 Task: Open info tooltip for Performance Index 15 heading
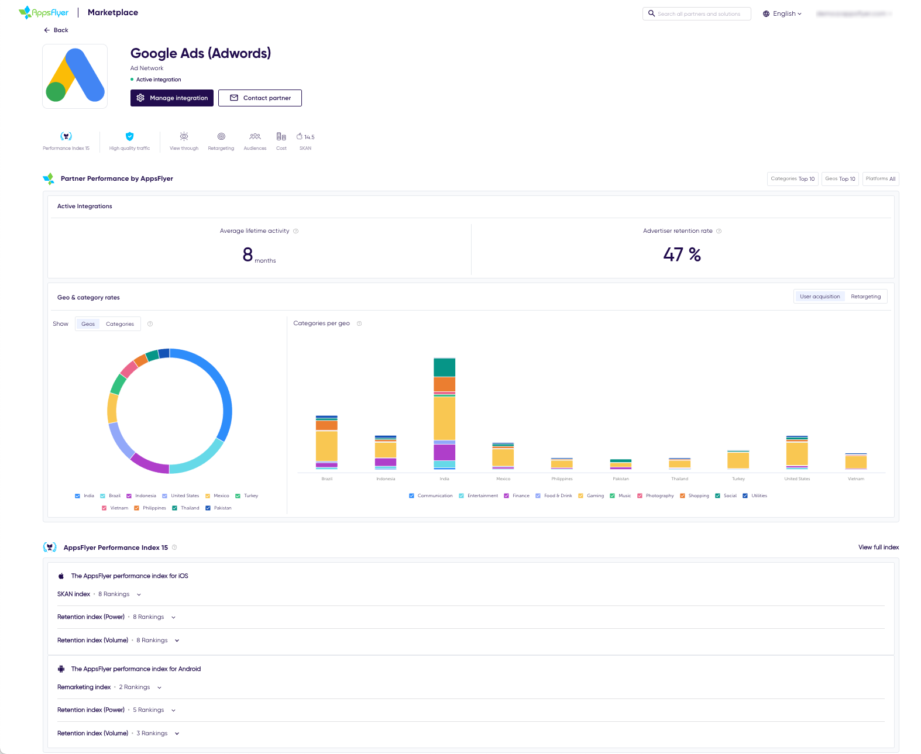tap(174, 548)
